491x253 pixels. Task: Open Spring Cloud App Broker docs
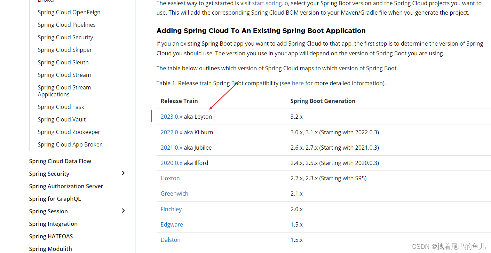(70, 144)
